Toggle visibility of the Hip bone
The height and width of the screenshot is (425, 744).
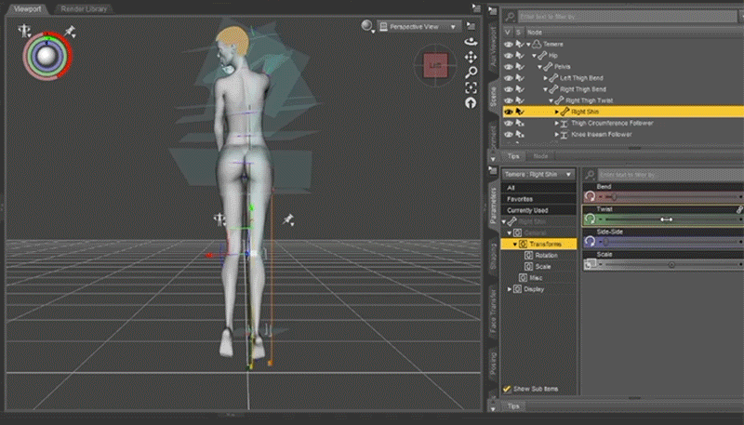click(508, 56)
